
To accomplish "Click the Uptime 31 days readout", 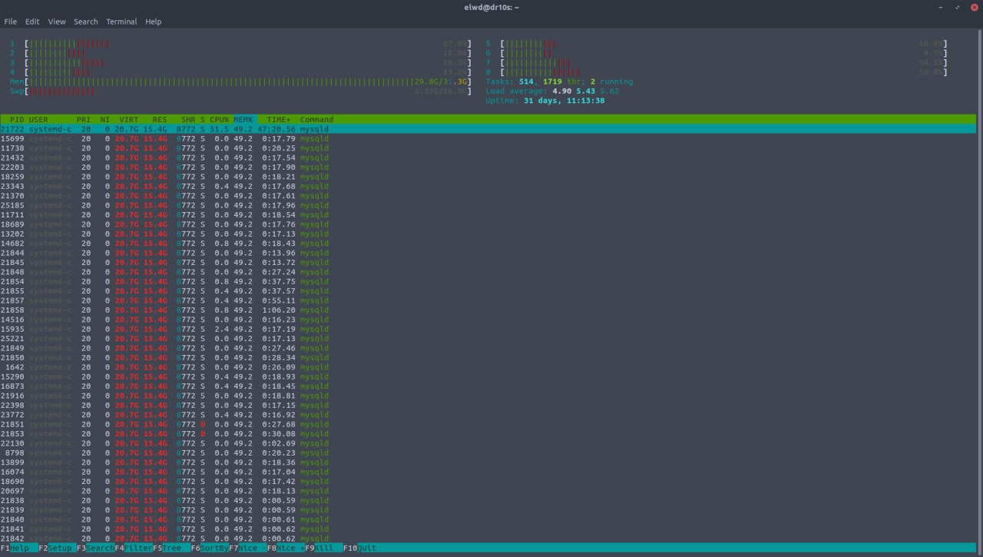I will (545, 101).
